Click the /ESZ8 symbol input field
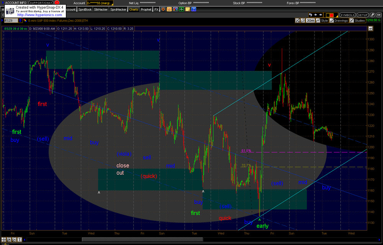This screenshot has height=245, width=383. (11, 21)
